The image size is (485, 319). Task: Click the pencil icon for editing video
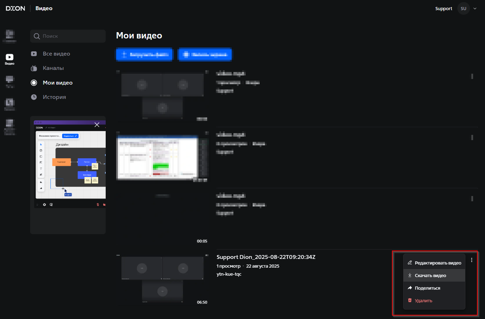click(x=410, y=263)
